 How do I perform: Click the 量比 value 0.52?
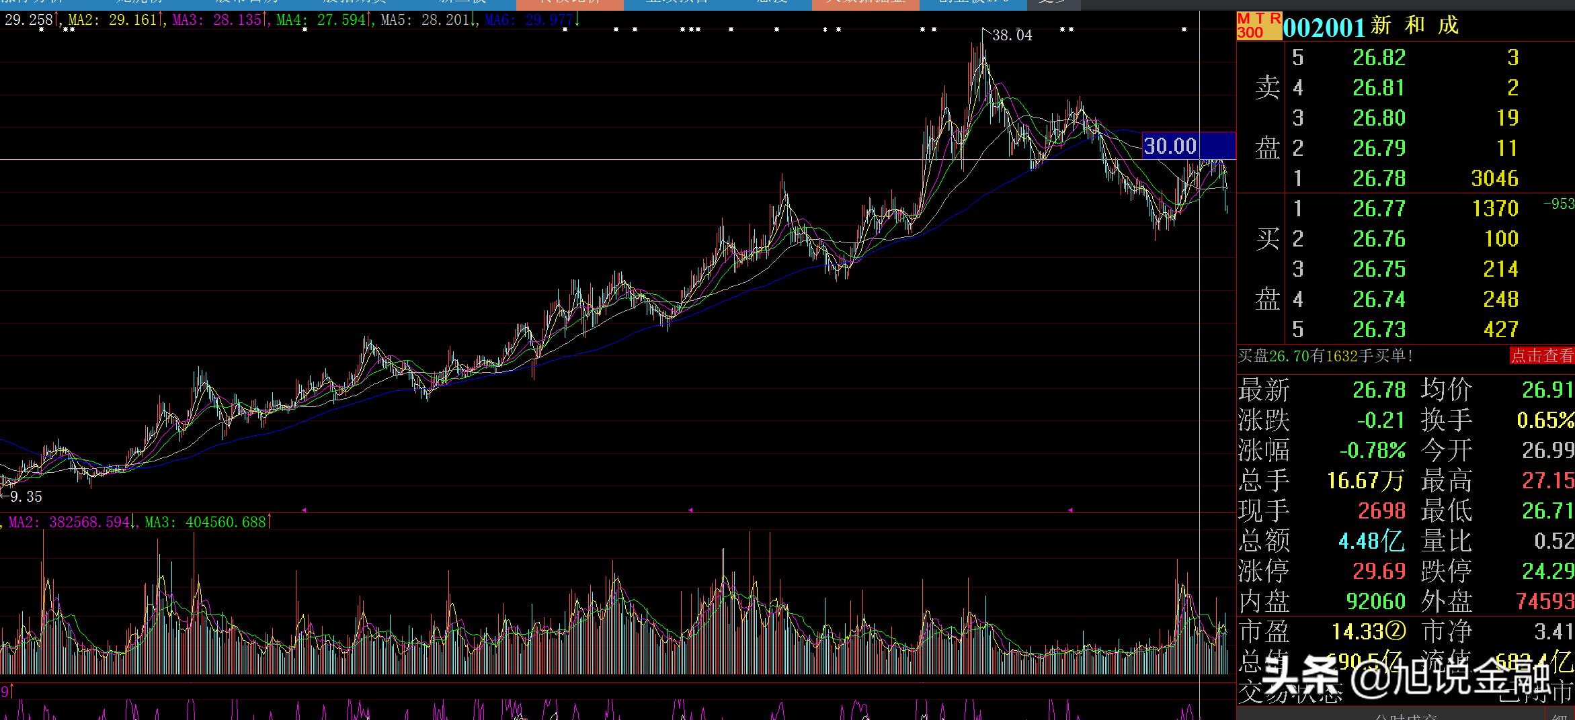tap(1553, 541)
